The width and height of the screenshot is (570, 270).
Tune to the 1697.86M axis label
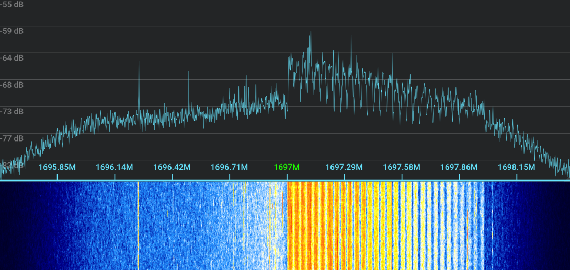pos(459,167)
